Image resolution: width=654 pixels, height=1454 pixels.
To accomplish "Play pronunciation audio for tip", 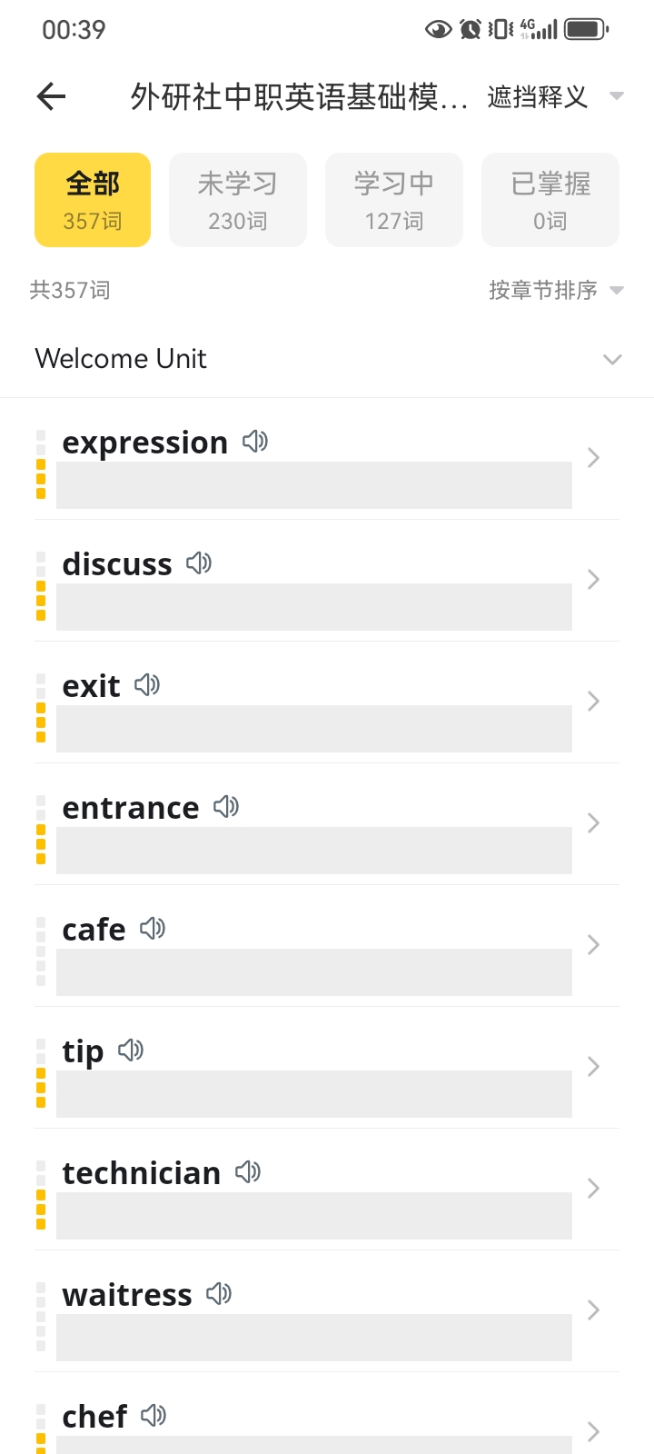I will pyautogui.click(x=131, y=1051).
